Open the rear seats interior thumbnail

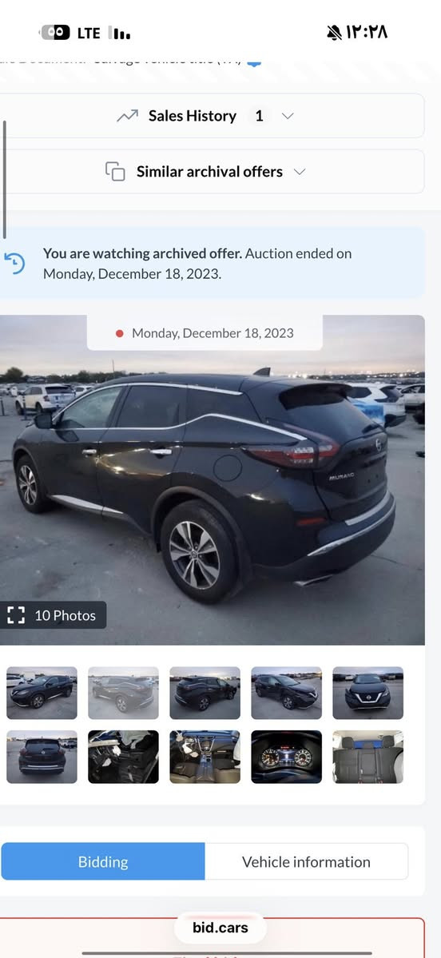[367, 757]
